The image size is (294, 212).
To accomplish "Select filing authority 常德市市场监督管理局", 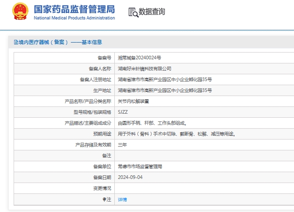I will pyautogui.click(x=140, y=167).
